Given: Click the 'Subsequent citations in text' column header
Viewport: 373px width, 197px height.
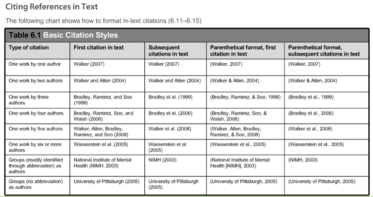Looking at the screenshot, I should point(168,51).
